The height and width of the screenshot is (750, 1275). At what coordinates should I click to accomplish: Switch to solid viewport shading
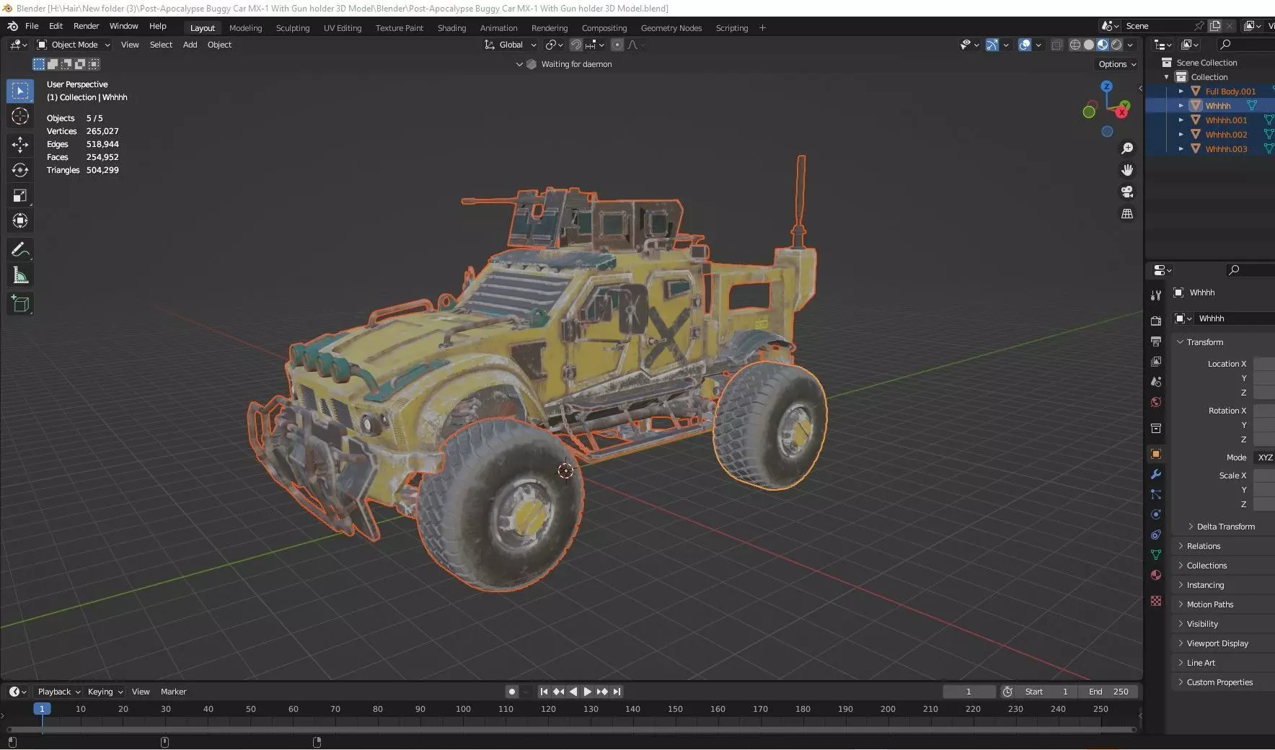click(x=1089, y=45)
